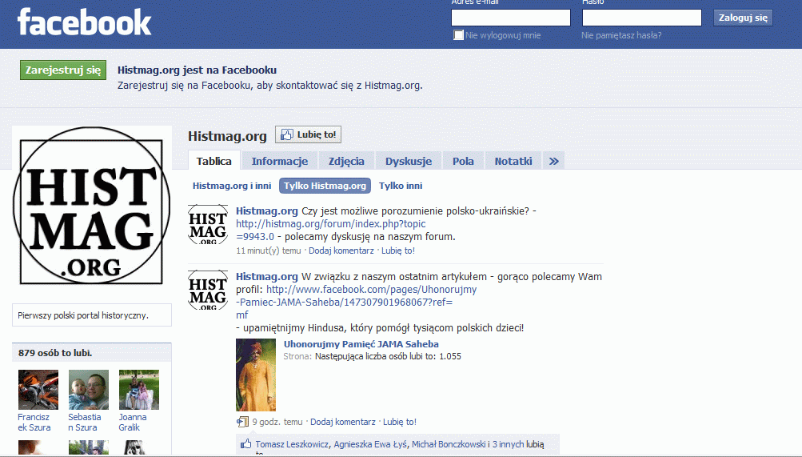The width and height of the screenshot is (802, 457).
Task: Click the thumbs-up icon in the likes summary
Action: pos(246,443)
